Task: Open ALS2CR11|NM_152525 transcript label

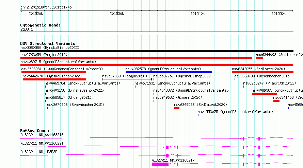Action: (39, 152)
